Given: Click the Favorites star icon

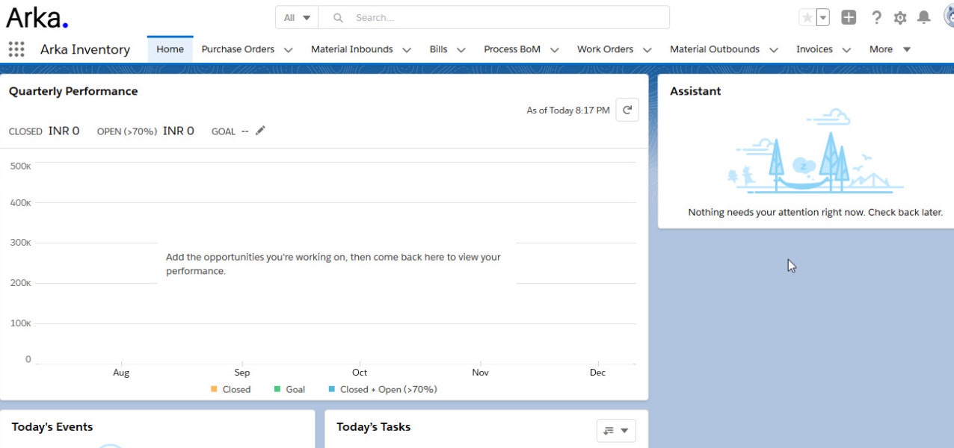Looking at the screenshot, I should pos(807,17).
